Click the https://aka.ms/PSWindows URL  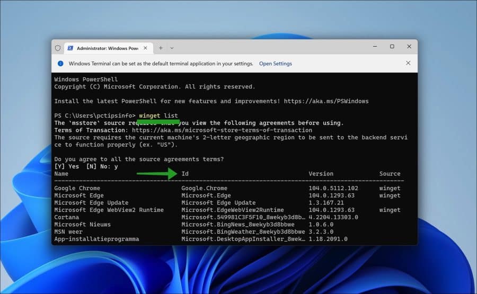tap(326, 101)
